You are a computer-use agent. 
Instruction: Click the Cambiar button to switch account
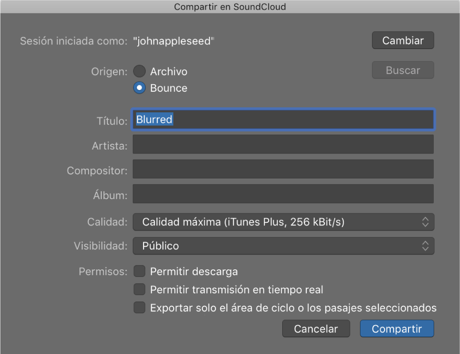[x=403, y=41]
